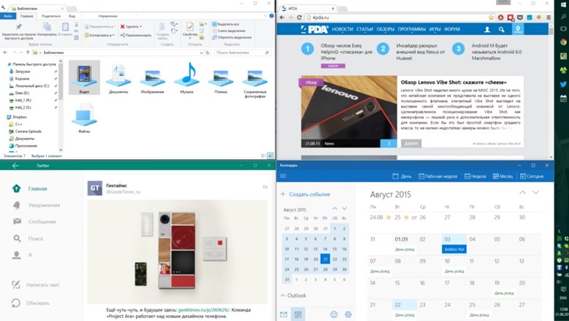569x321 pixels.
Task: Click the search magnifier on 4PDA header
Action: (x=501, y=30)
